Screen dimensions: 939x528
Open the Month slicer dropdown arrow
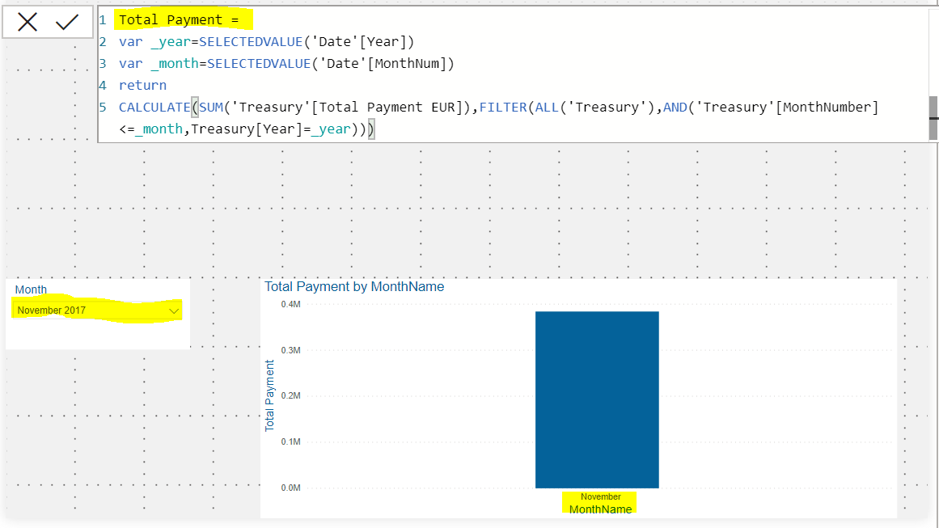(174, 310)
